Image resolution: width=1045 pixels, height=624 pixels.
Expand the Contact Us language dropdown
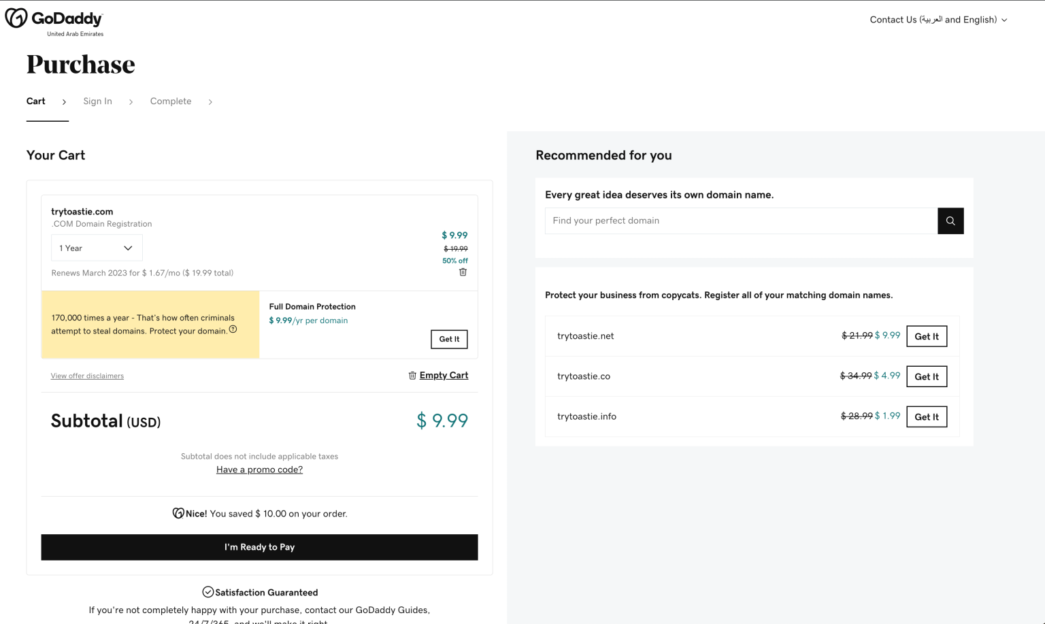point(938,20)
